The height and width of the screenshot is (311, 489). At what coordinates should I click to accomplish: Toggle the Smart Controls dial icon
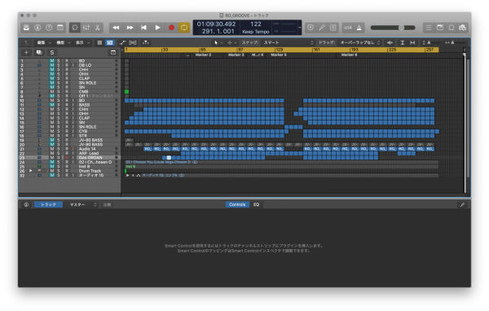pyautogui.click(x=75, y=28)
